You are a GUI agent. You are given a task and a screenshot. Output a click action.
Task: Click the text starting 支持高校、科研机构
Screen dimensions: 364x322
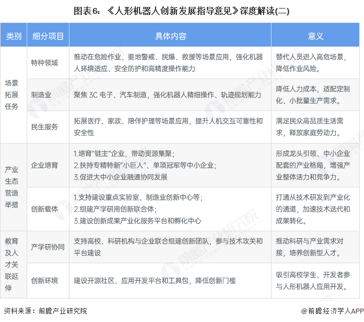168,247
